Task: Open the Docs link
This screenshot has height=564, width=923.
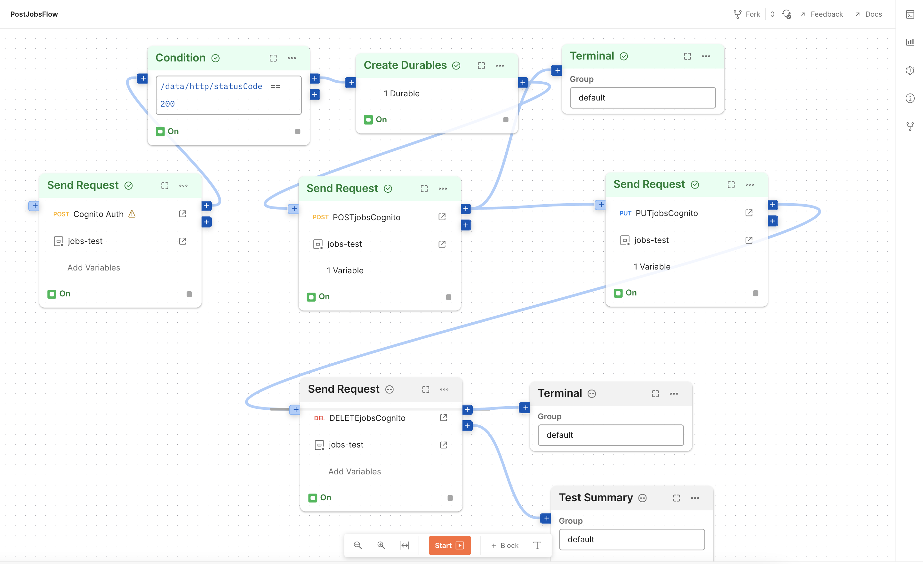Action: click(x=868, y=14)
